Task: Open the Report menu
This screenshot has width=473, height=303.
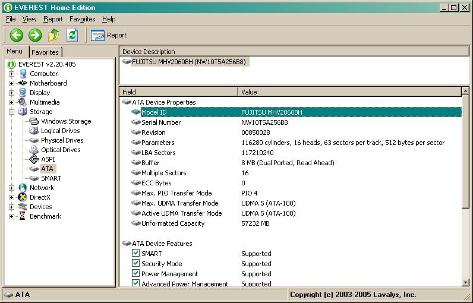Action: coord(53,19)
